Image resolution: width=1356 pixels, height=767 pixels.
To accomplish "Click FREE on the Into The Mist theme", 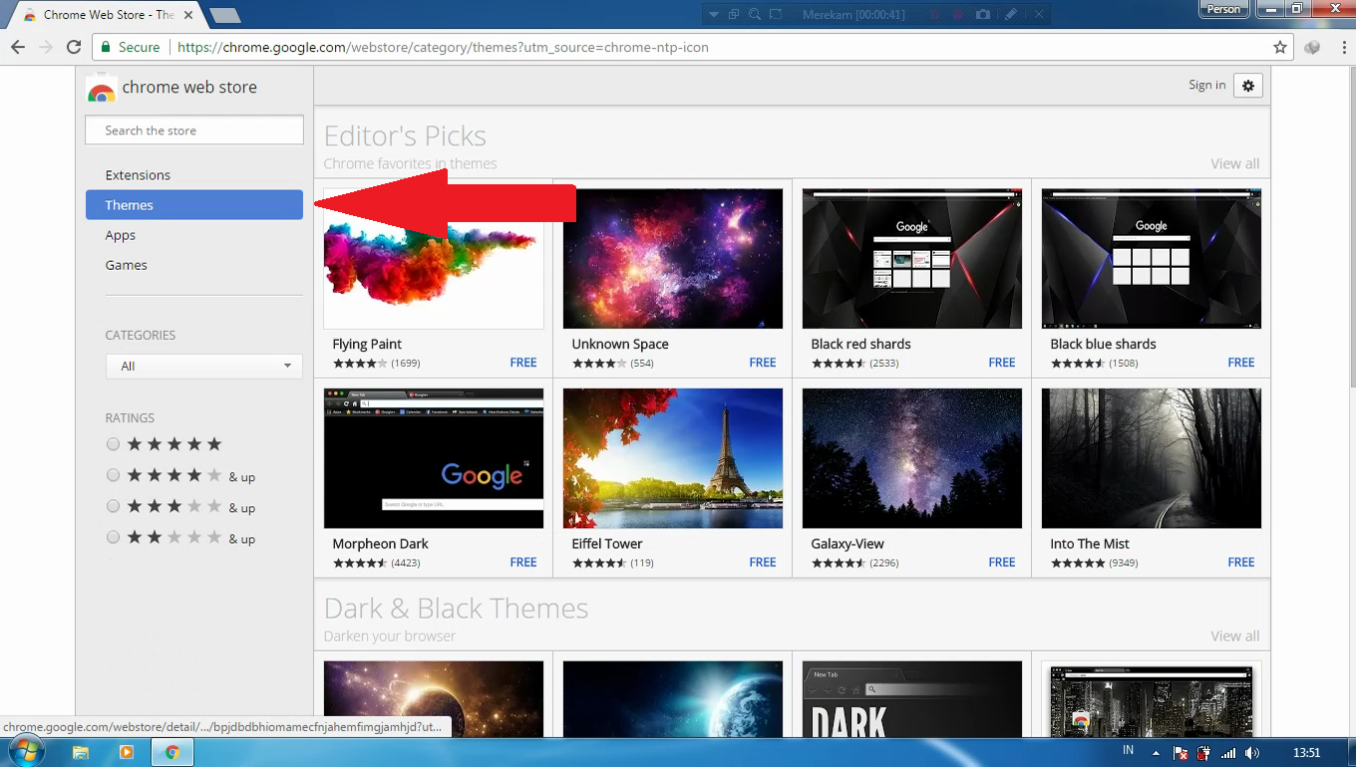I will pos(1241,563).
